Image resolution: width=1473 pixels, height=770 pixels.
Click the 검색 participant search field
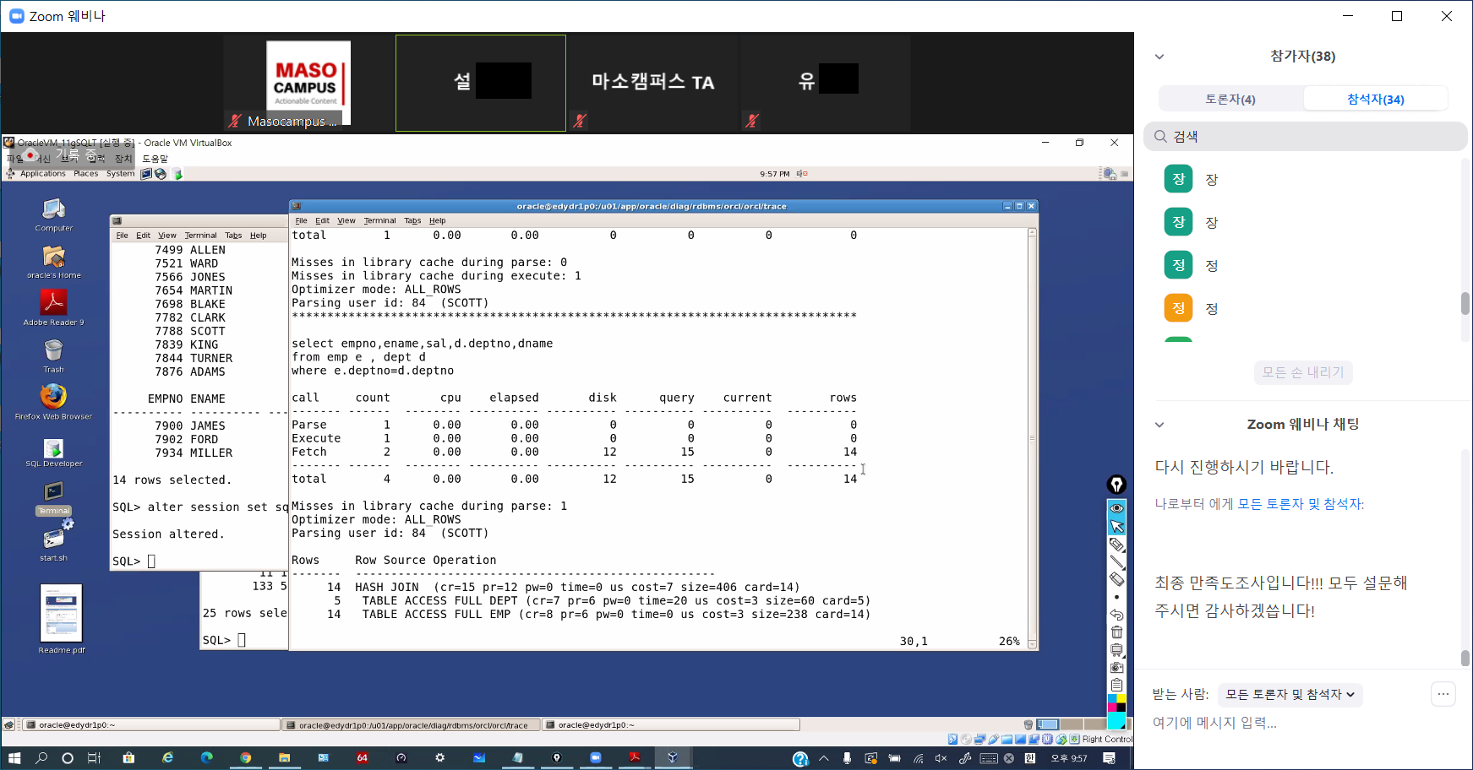coord(1306,137)
